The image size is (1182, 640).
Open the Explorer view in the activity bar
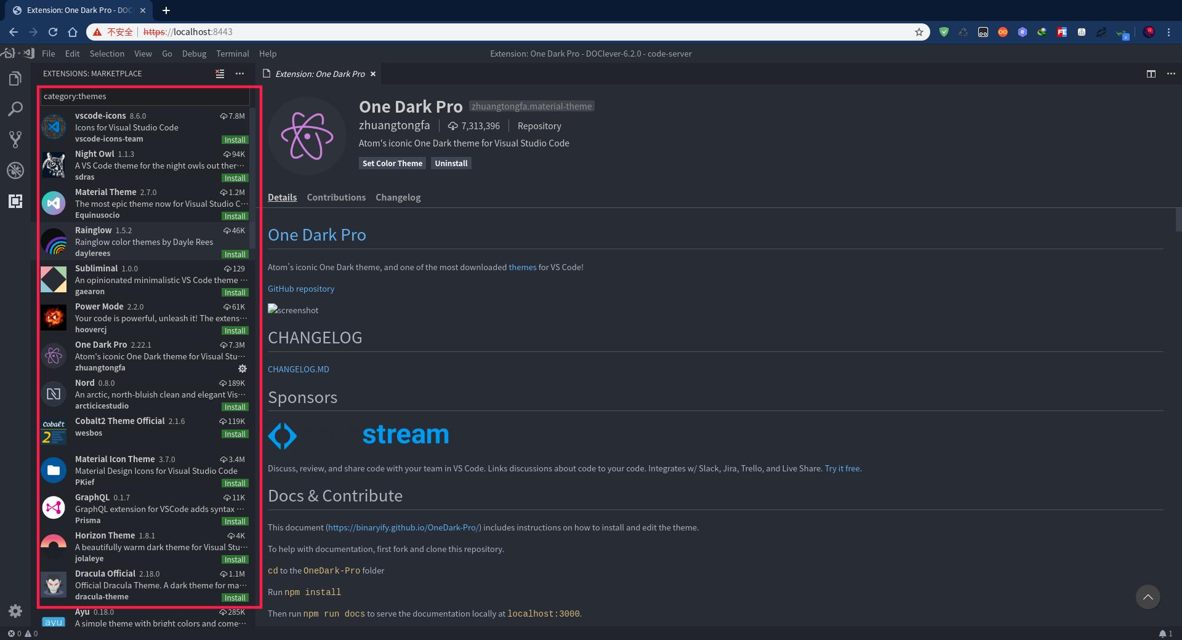[15, 78]
